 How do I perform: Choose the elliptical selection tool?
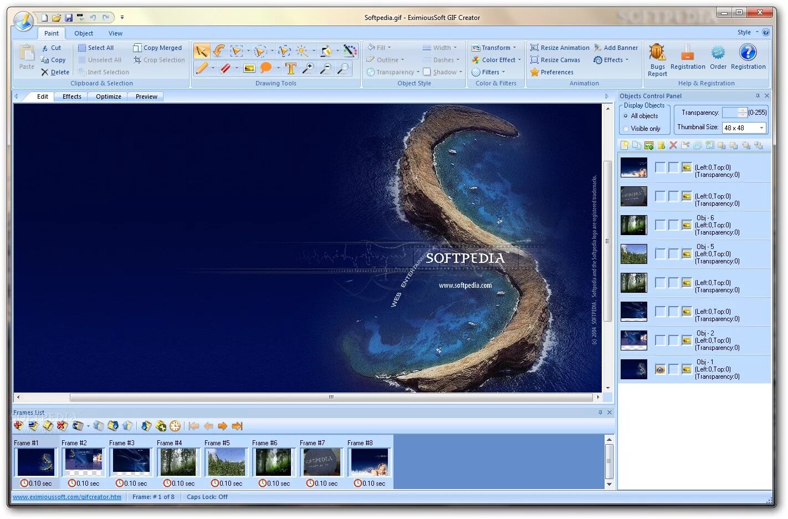[x=260, y=51]
